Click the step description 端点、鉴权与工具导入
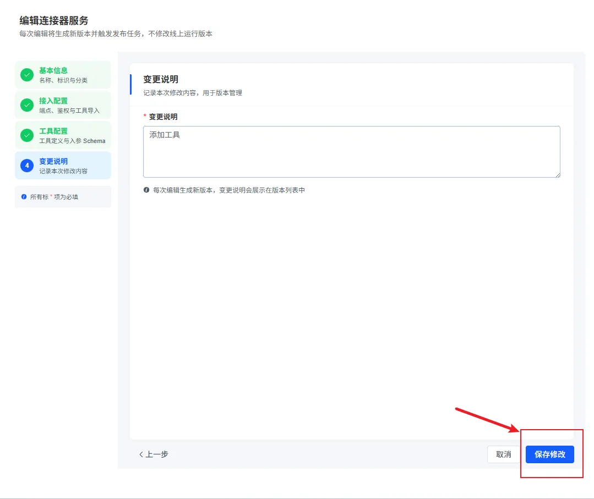The image size is (594, 499). click(69, 111)
